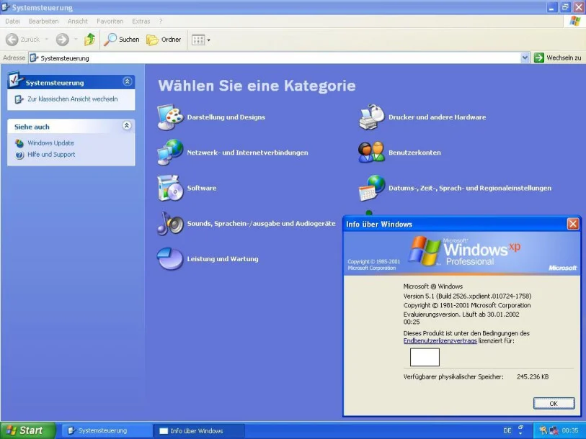Open the back button history dropdown arrow
The height and width of the screenshot is (439, 586).
(x=47, y=39)
